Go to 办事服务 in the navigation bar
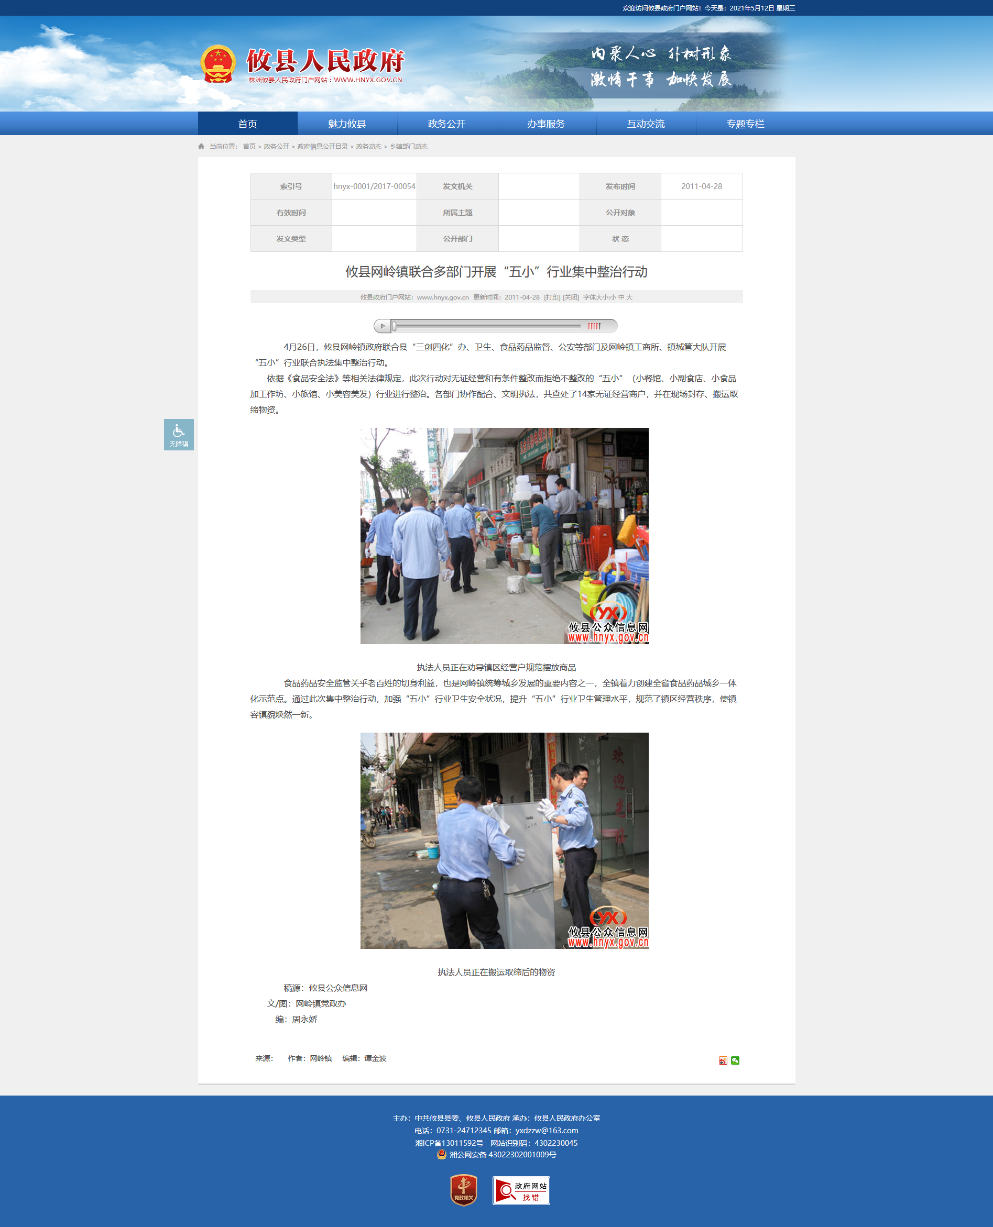This screenshot has height=1227, width=993. click(x=545, y=124)
